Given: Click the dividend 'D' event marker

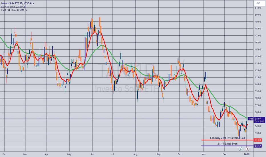Looking at the screenshot, I should (x=240, y=149).
